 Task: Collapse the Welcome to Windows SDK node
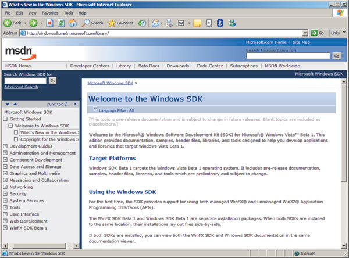(x=10, y=126)
